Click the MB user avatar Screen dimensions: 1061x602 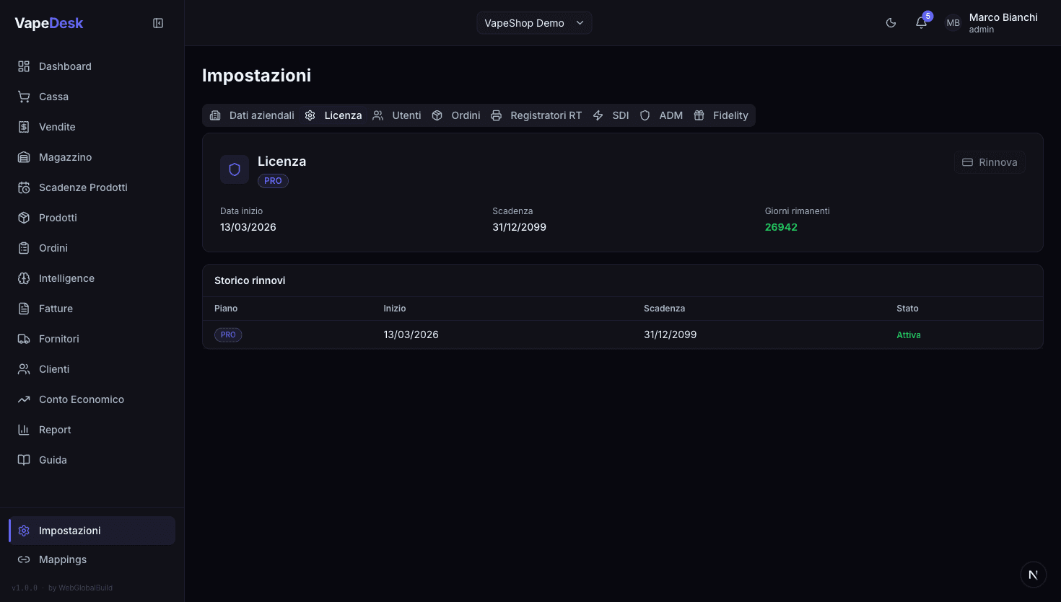coord(953,23)
